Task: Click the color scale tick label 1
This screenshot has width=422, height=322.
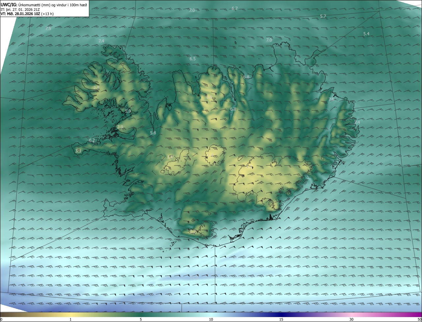Action: click(x=71, y=319)
